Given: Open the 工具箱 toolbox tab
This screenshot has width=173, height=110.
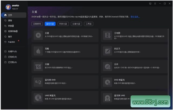Looking at the screenshot, I should tap(89, 24).
